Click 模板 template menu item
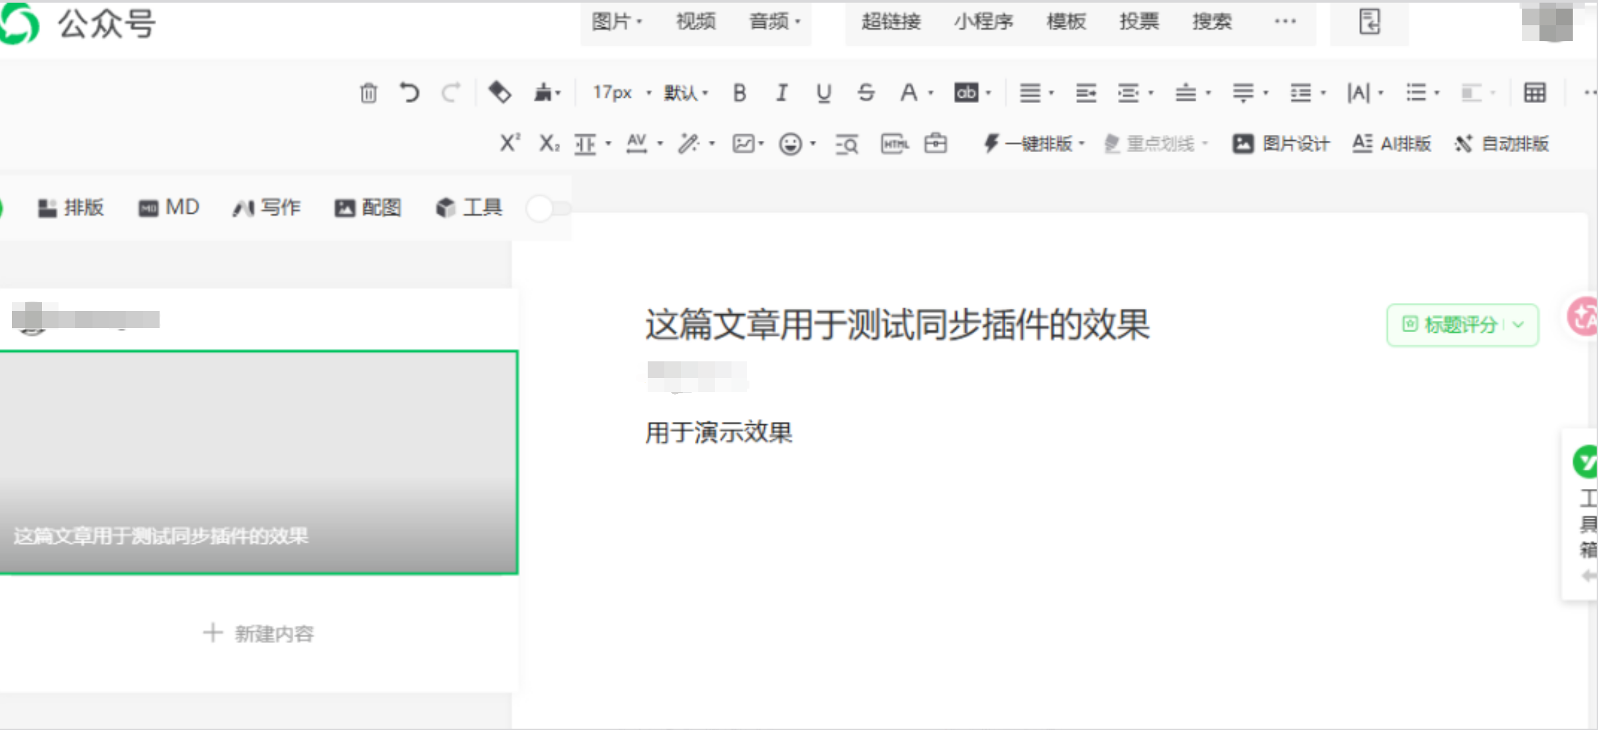Image resolution: width=1598 pixels, height=730 pixels. tap(1066, 22)
